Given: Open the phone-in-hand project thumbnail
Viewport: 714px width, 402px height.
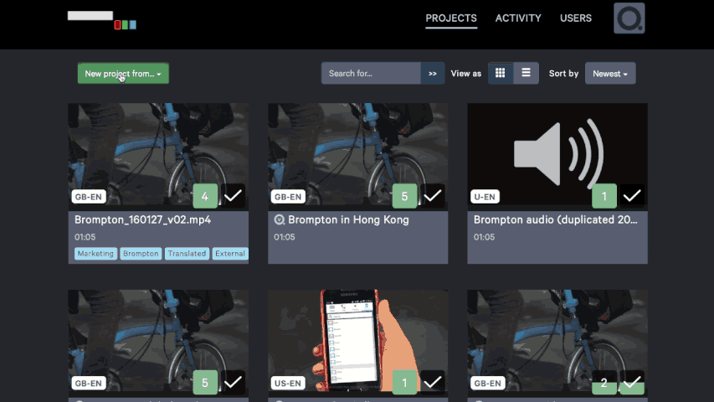Looking at the screenshot, I should click(x=357, y=343).
